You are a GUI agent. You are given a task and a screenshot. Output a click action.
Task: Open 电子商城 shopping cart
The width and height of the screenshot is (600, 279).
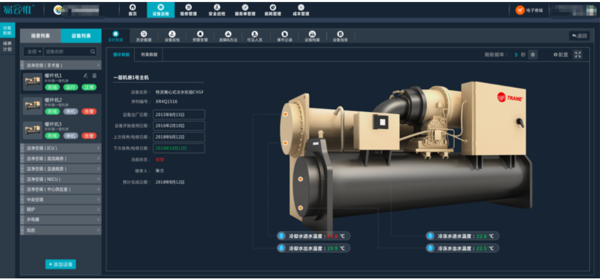pos(529,10)
